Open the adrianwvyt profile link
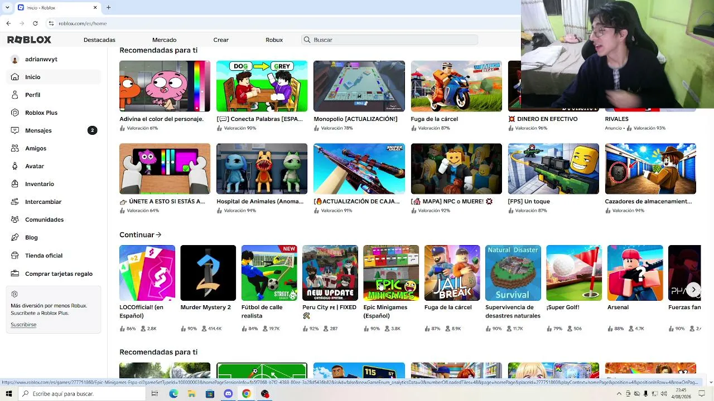 click(41, 59)
